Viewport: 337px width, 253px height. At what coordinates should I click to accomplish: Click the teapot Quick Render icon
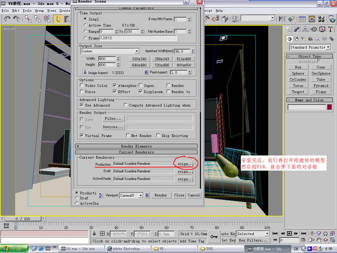[x=332, y=19]
